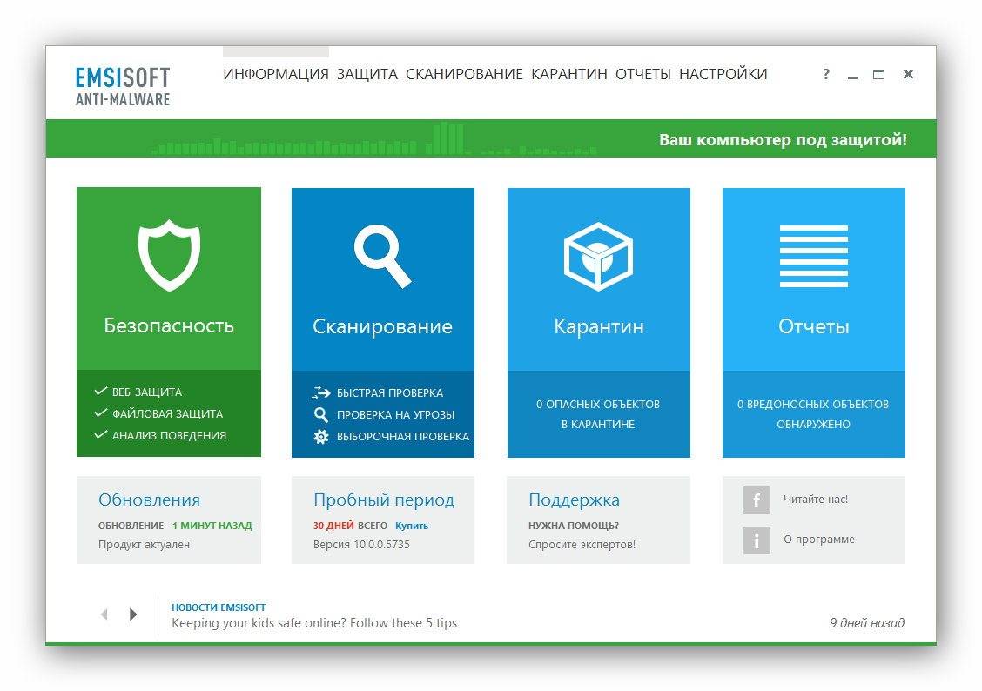This screenshot has width=982, height=691.
Task: Click the Безопасность tile title
Action: point(169,325)
